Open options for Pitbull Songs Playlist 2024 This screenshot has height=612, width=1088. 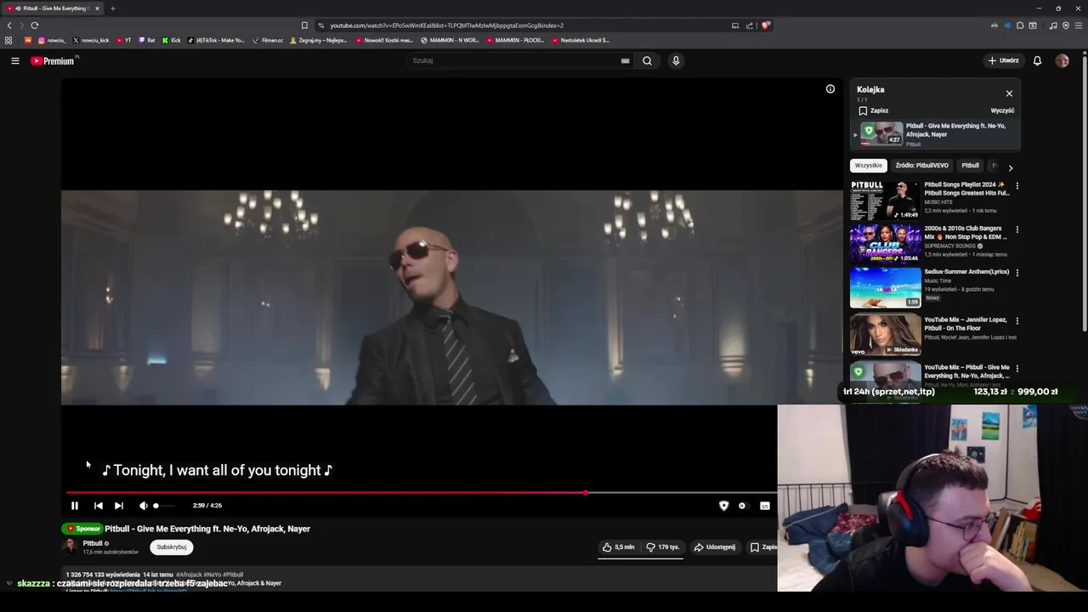tap(1017, 185)
